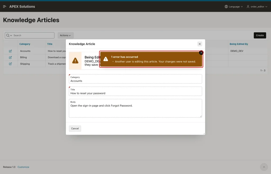271x174 pixels.
Task: Click the back-to-top arrow button
Action: pos(264,167)
